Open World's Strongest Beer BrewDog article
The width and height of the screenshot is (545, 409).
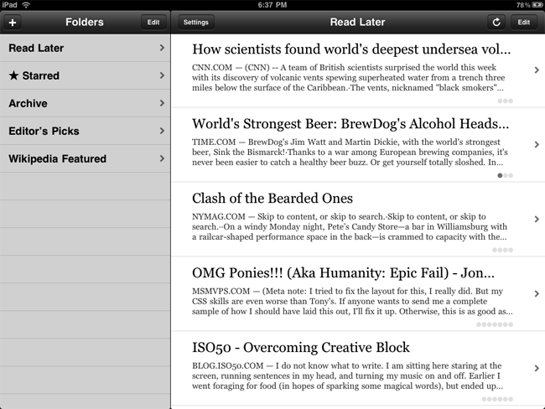pyautogui.click(x=350, y=124)
